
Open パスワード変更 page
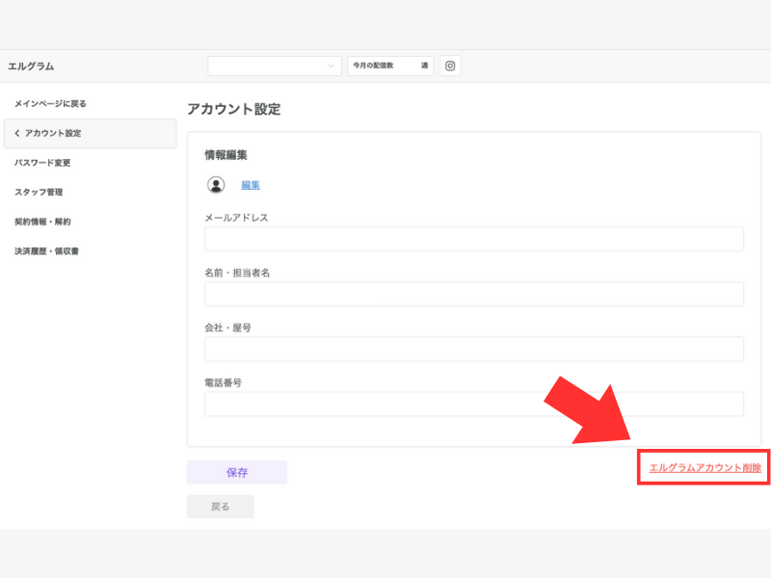[x=42, y=163]
